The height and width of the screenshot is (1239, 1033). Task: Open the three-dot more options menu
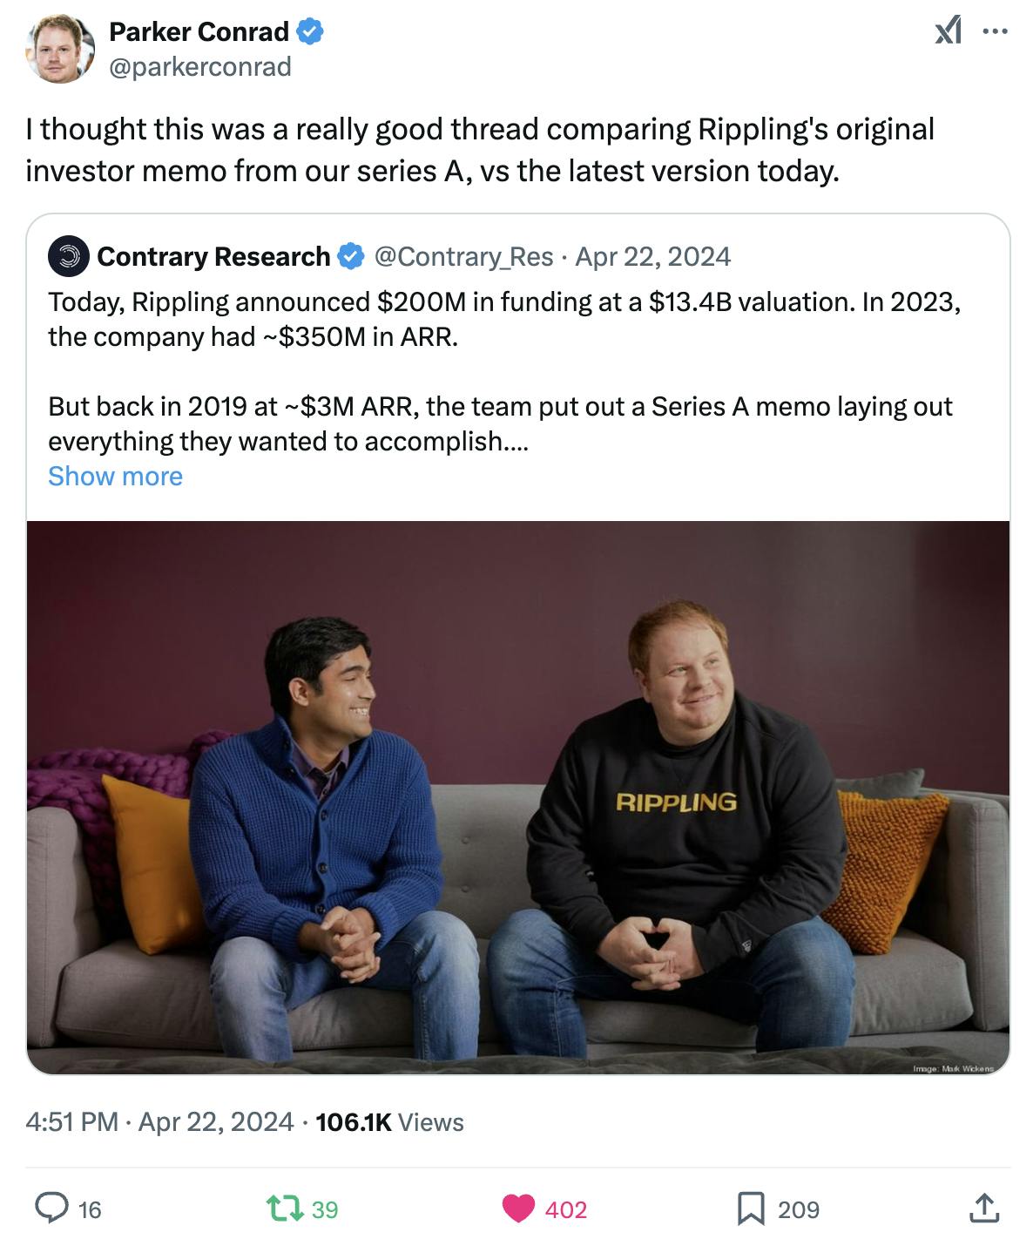coord(994,32)
